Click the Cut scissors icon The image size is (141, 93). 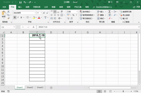8,12
